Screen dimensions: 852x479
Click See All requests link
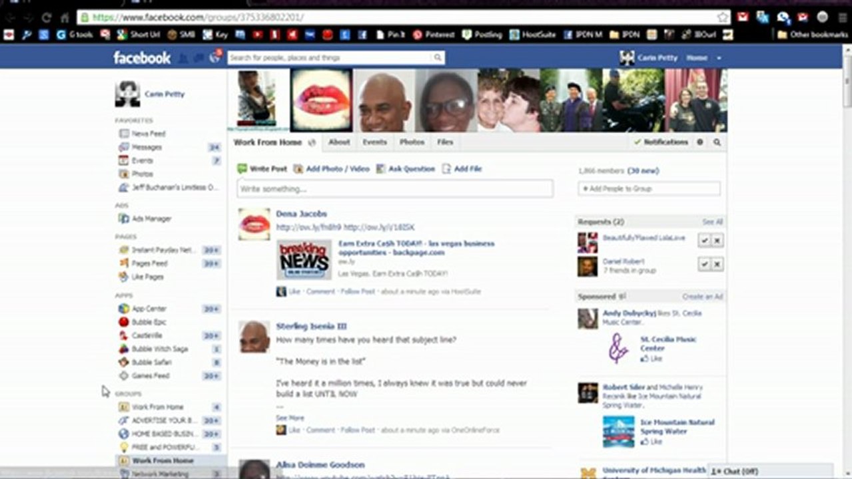click(712, 222)
